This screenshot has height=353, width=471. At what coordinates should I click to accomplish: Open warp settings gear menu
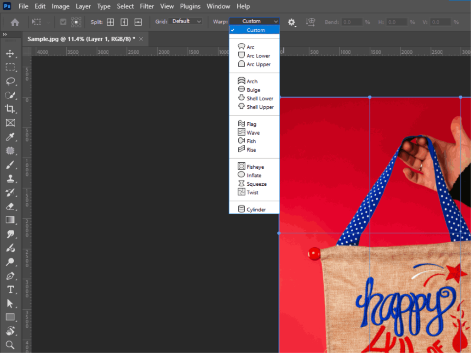291,22
